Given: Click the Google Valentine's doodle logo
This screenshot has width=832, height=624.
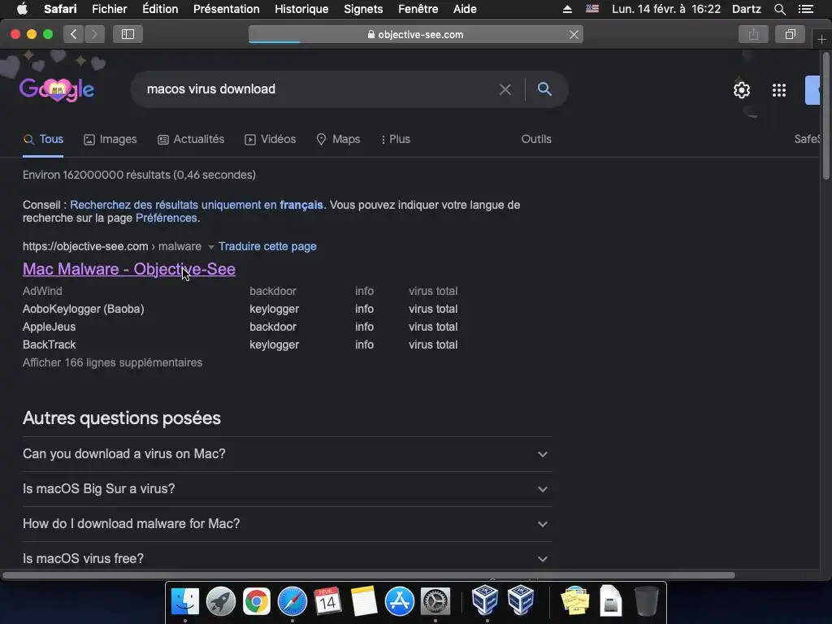Looking at the screenshot, I should pos(57,89).
